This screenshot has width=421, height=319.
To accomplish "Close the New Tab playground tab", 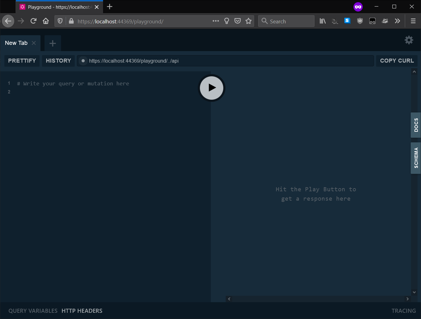I will pos(34,43).
